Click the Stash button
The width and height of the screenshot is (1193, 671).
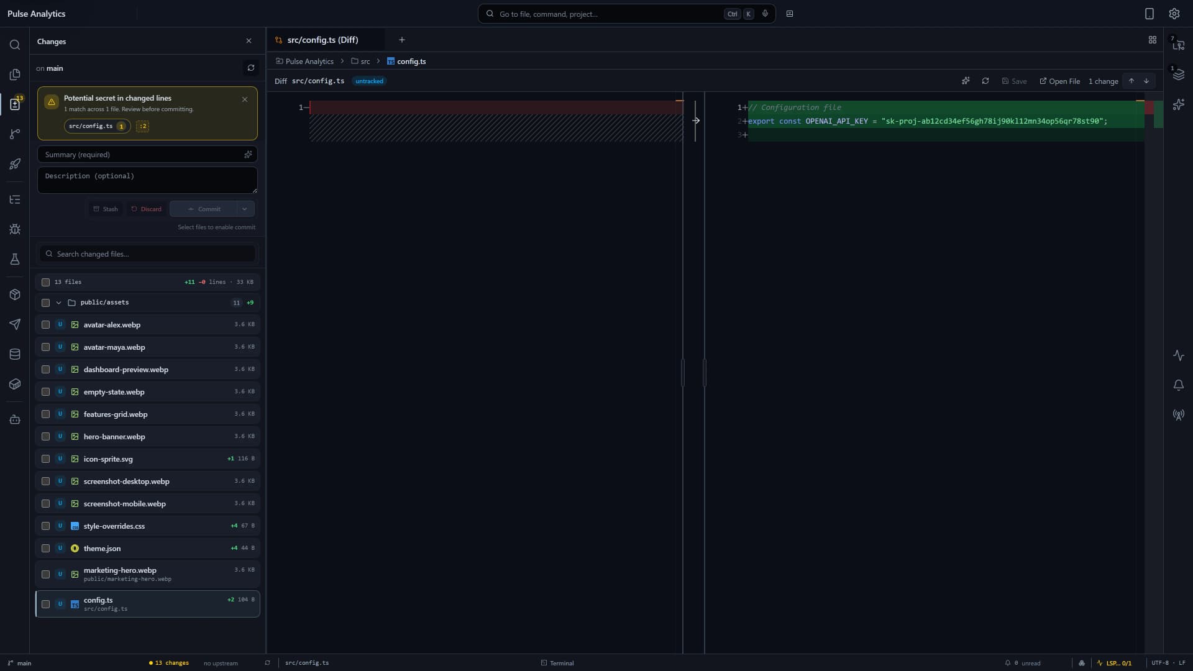(x=106, y=209)
